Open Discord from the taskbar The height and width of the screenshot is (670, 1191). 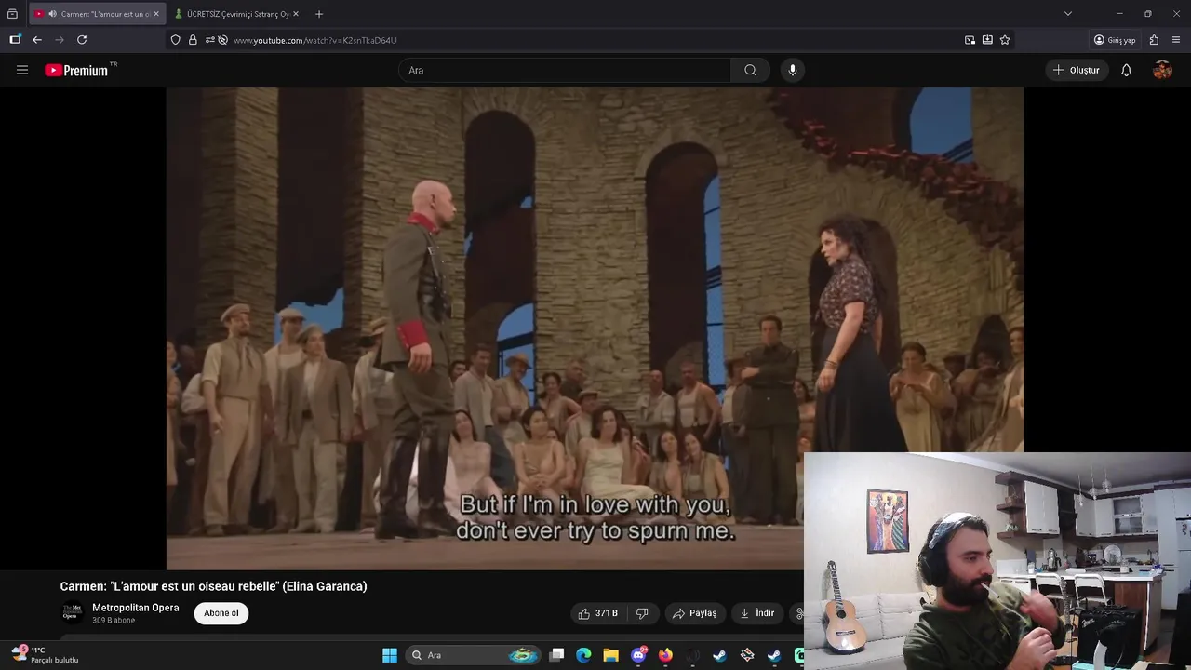[638, 655]
